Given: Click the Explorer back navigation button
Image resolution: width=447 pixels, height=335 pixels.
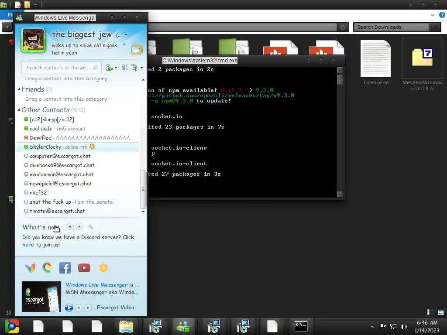Looking at the screenshot, I should coord(7,27).
